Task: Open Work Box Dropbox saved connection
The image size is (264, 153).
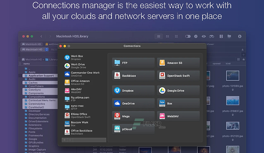Action: [x=84, y=58]
